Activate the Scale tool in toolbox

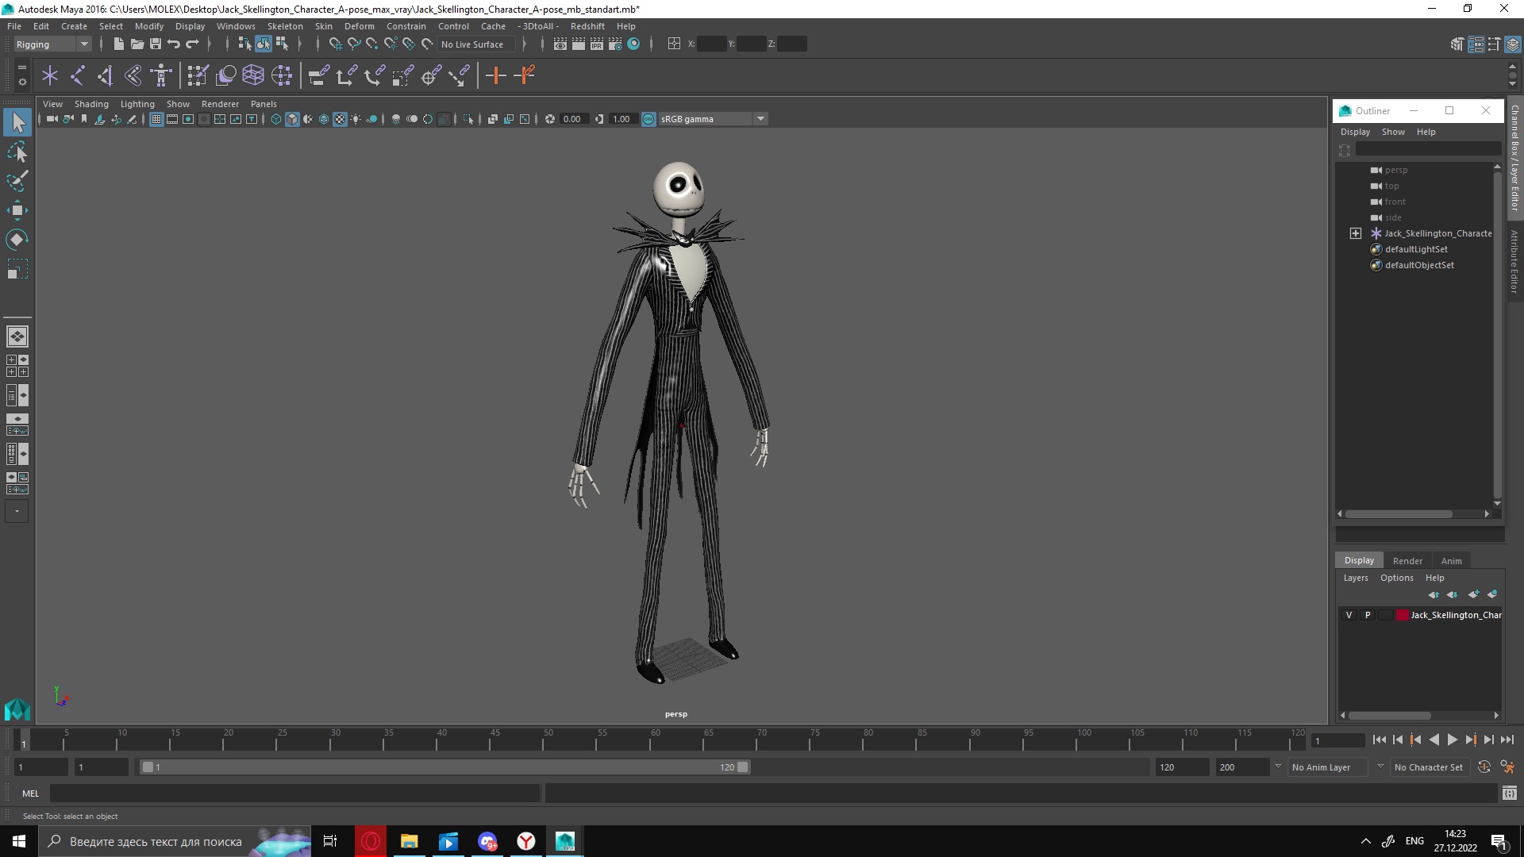click(17, 269)
